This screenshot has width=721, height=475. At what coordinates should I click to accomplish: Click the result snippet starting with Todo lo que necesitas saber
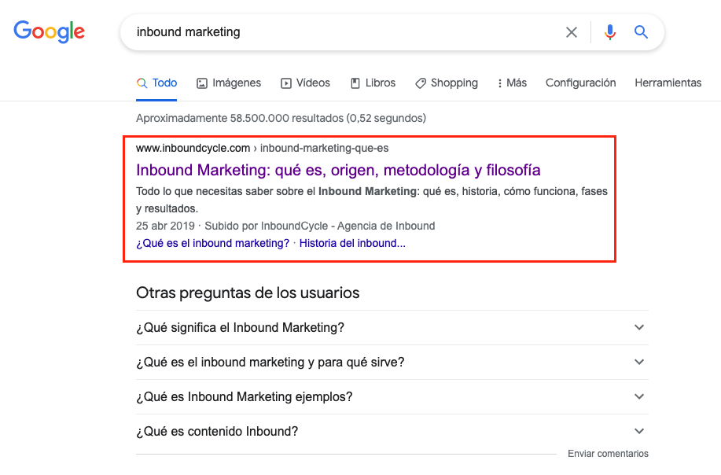[372, 200]
